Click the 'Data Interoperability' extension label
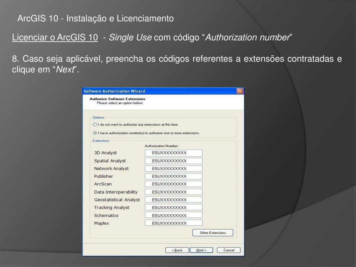The image size is (356, 267). point(116,192)
